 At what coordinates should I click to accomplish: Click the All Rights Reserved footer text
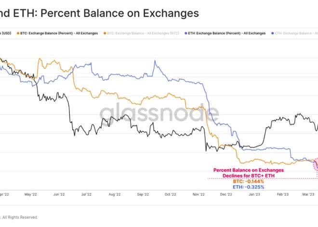19,217
